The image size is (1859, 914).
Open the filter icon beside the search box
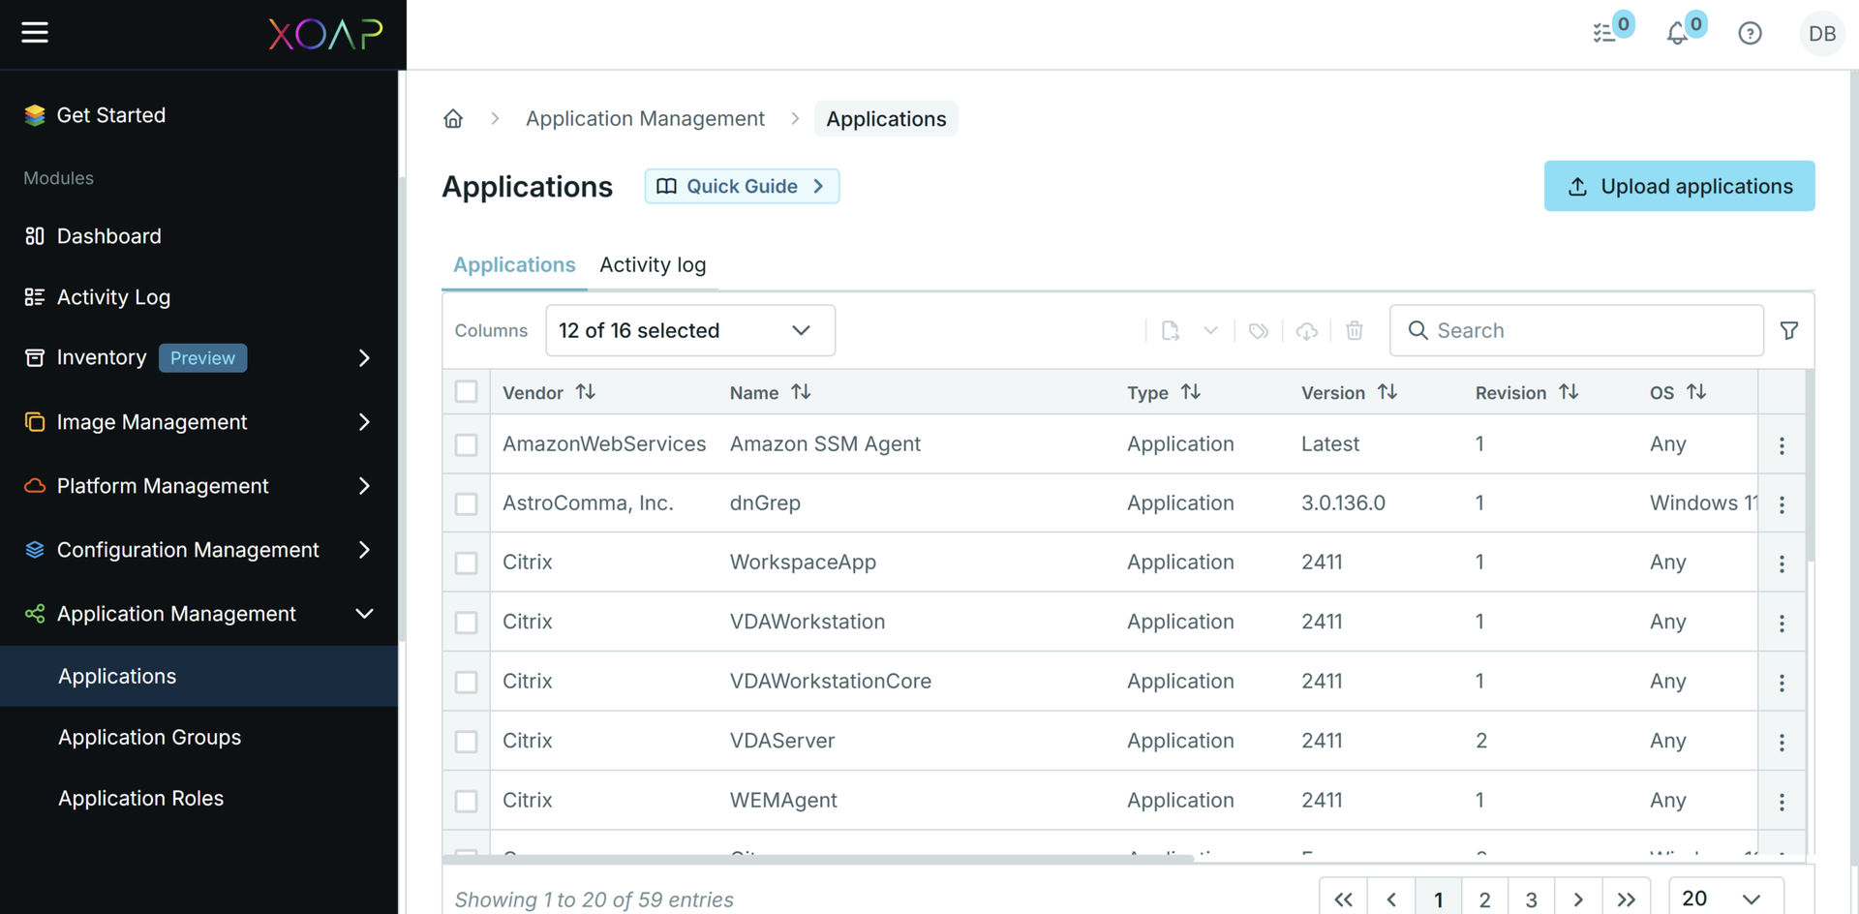tap(1789, 330)
